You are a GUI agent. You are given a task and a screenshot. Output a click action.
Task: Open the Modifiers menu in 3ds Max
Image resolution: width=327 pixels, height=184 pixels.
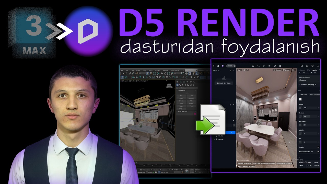157,71
